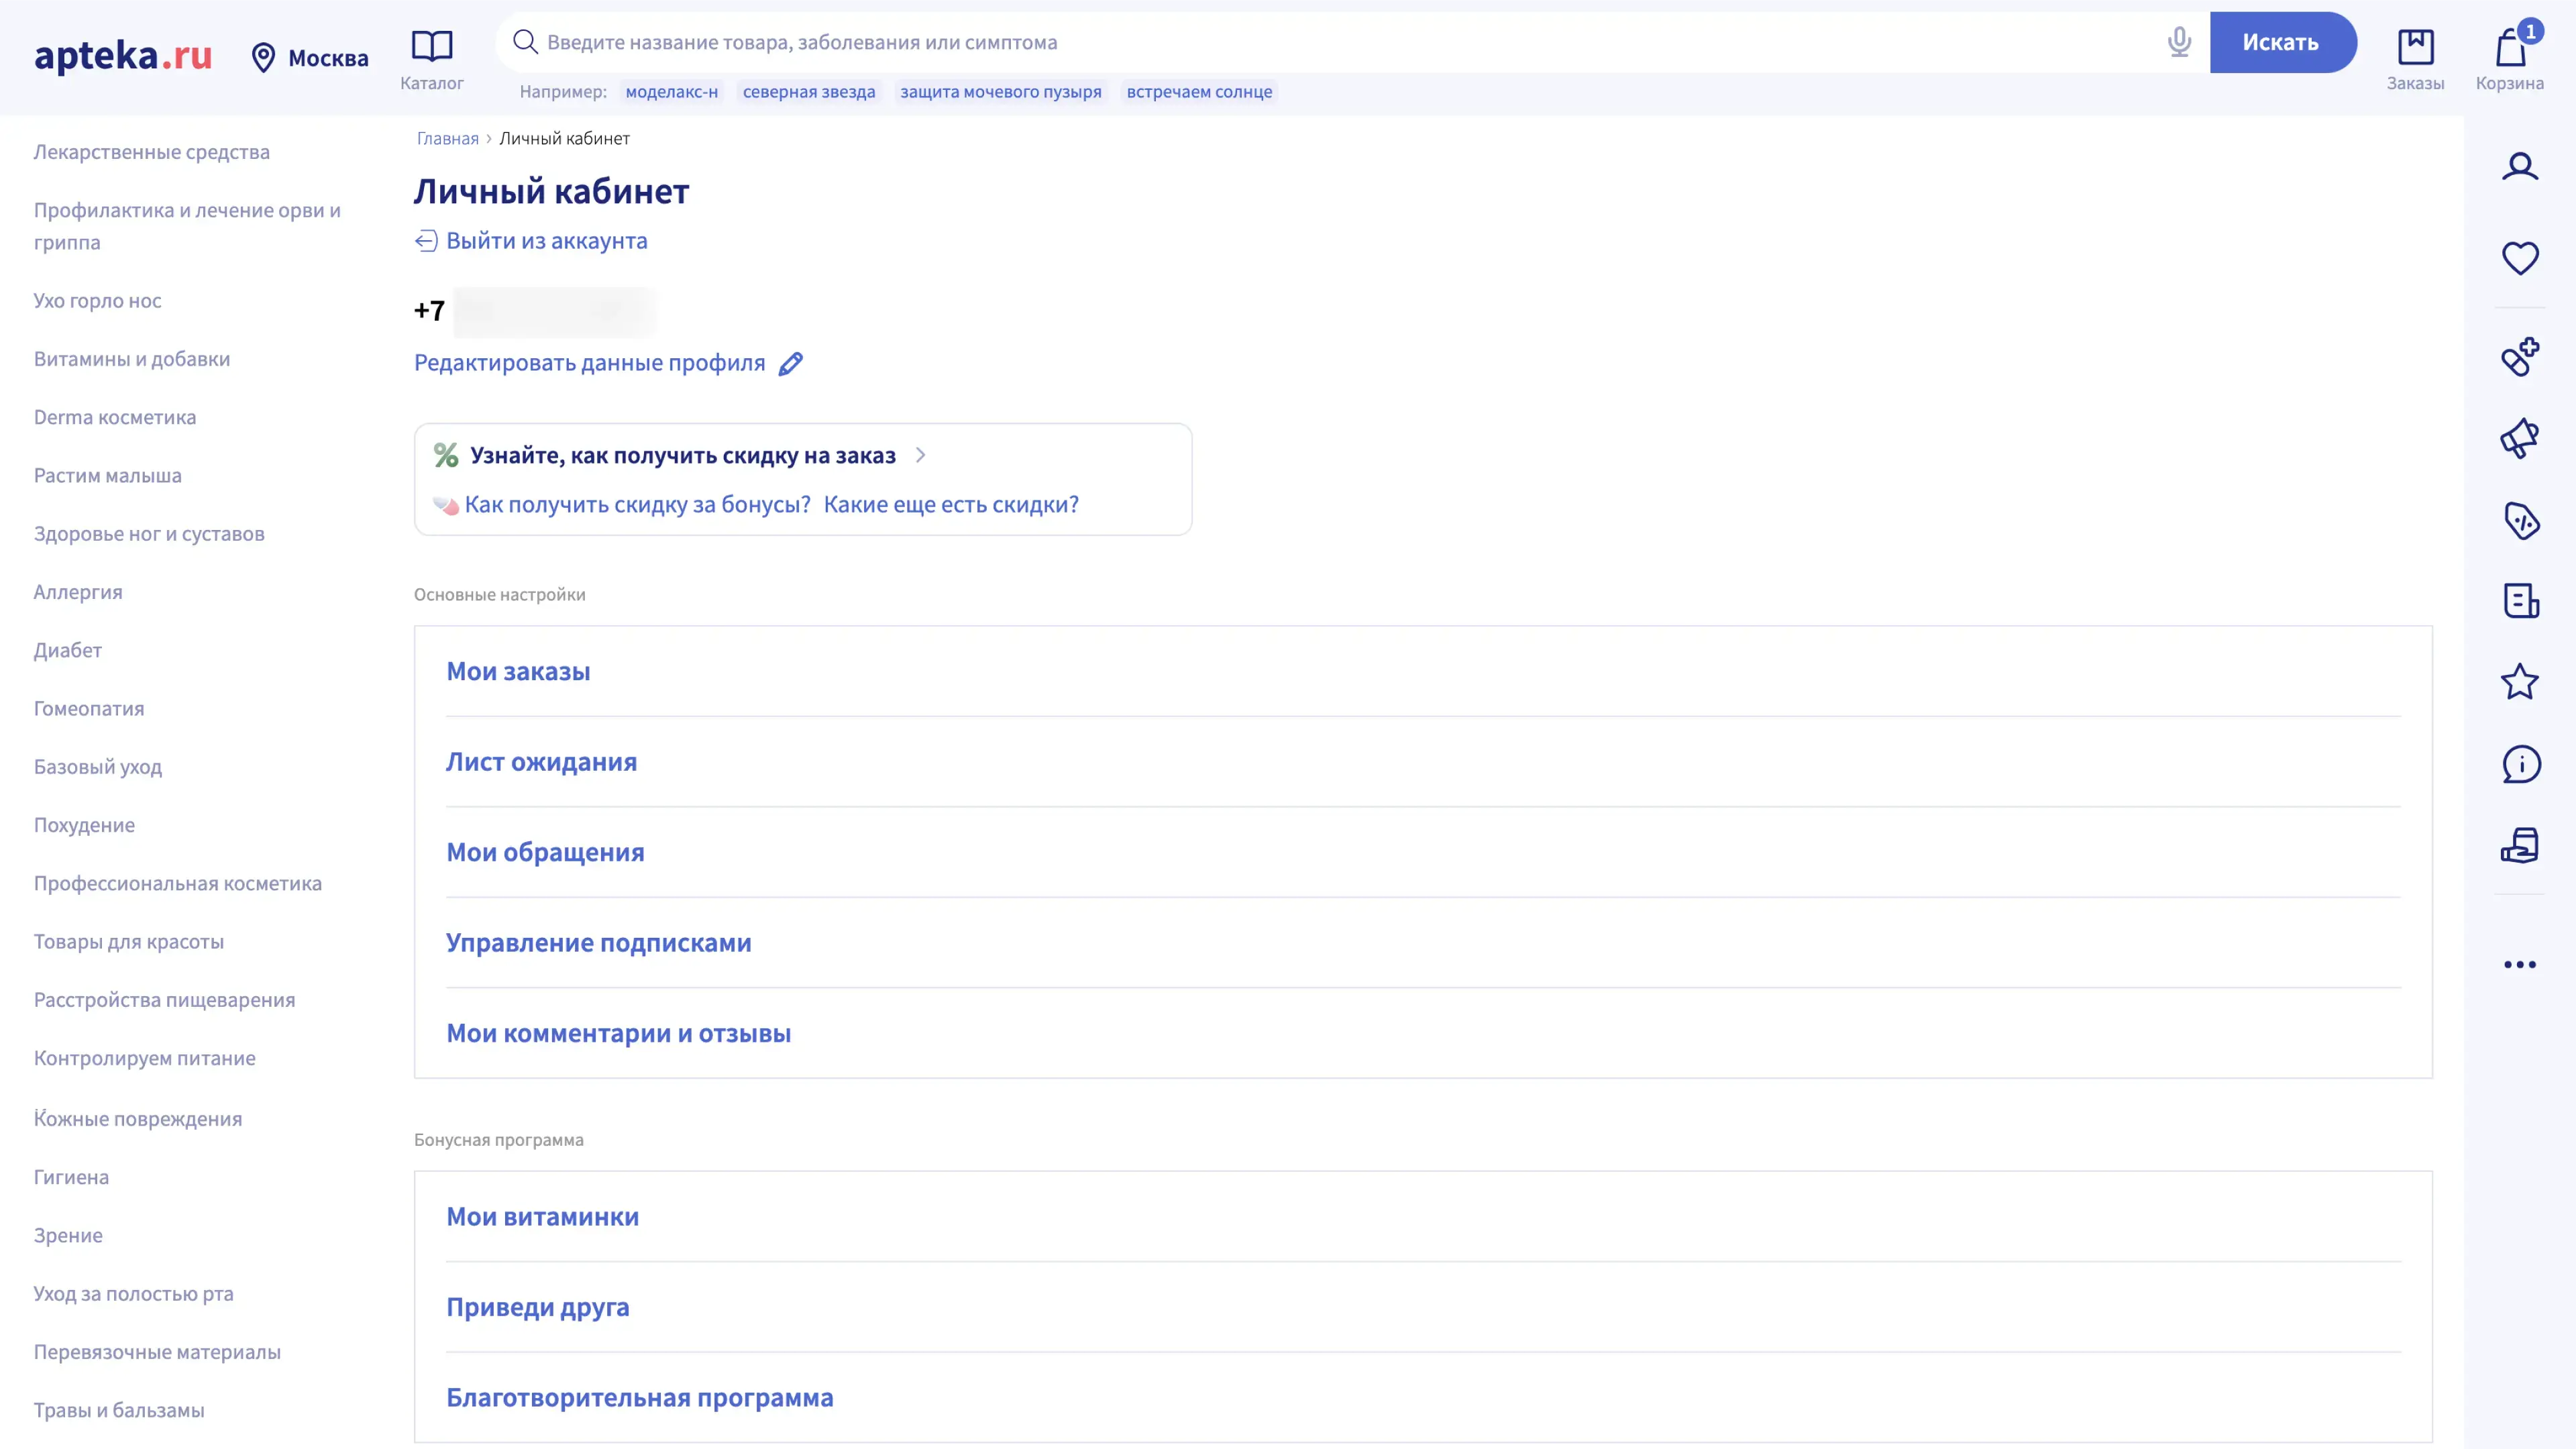
Task: Expand the three dots more menu
Action: [2519, 965]
